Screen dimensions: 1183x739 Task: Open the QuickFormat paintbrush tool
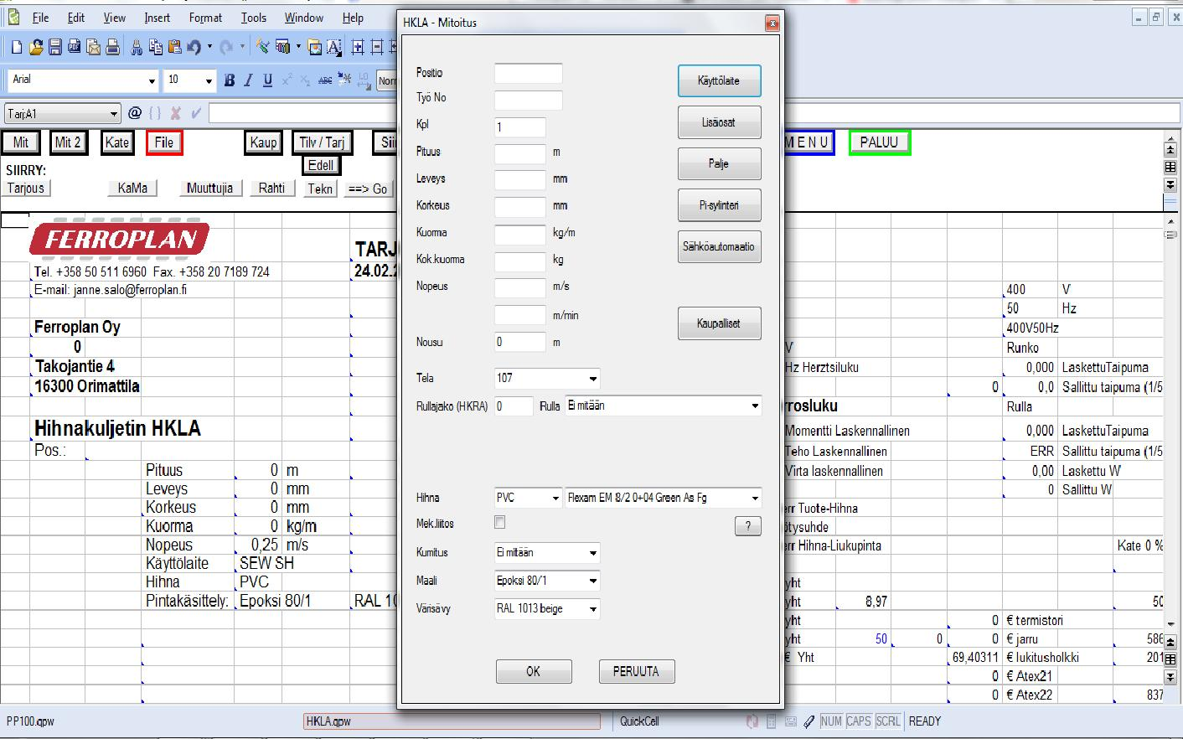click(263, 48)
